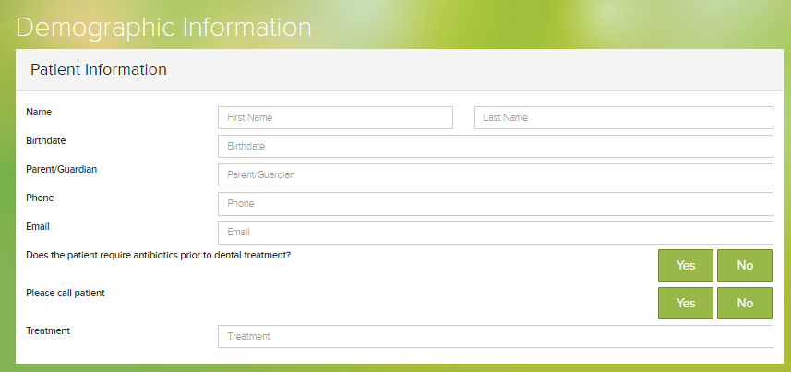Click the Demographic Information page title
The image size is (791, 372).
coord(164,28)
